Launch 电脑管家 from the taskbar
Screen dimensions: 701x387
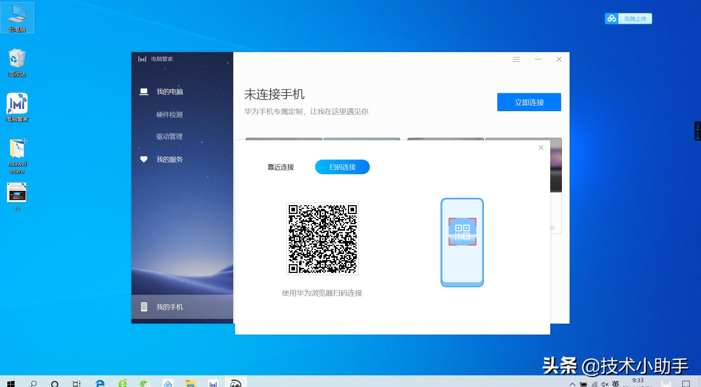(x=213, y=383)
